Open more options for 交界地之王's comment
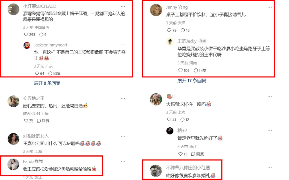Image resolution: width=289 pixels, height=180 pixels. [x=123, y=99]
